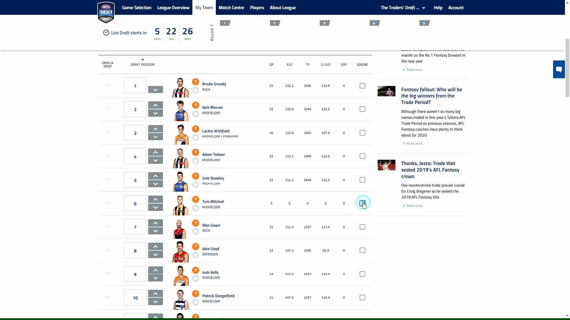The width and height of the screenshot is (570, 320).
Task: Favourite Jake Lloyd with the star icon
Action: tap(195, 255)
